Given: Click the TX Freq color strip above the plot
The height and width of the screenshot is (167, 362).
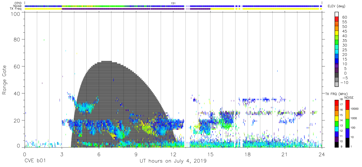Looking at the screenshot, I should (x=173, y=9).
